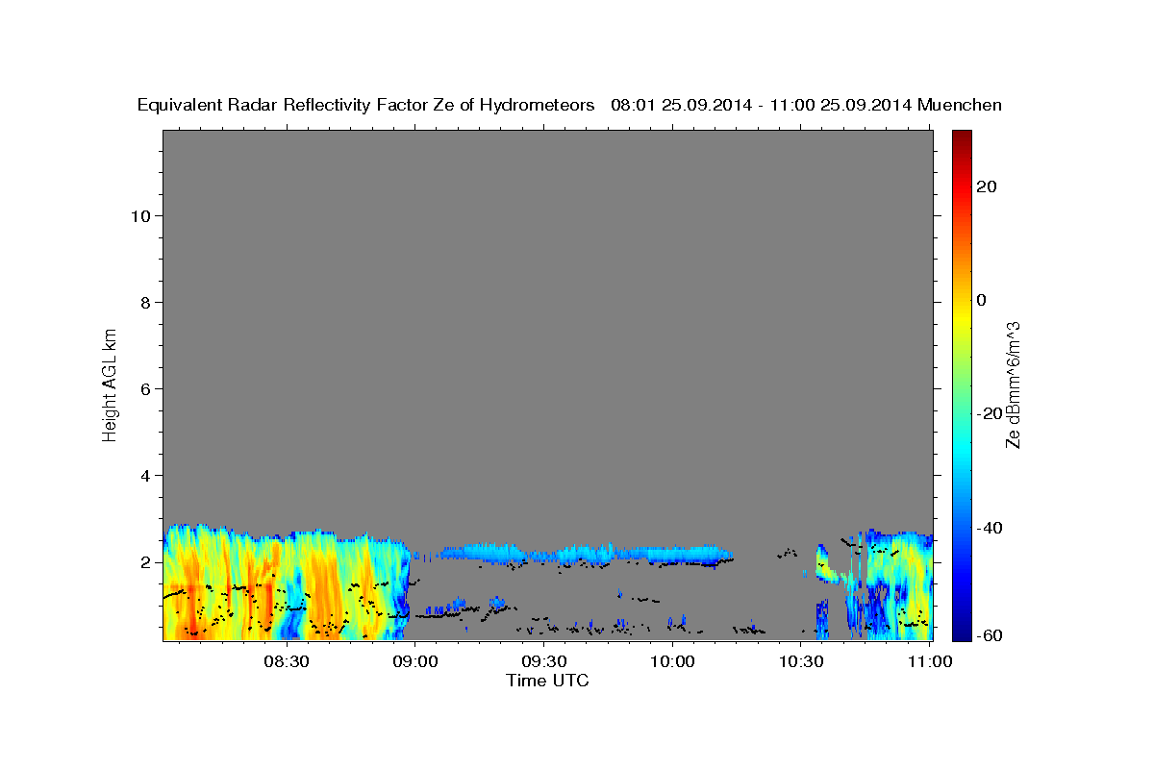This screenshot has width=1154, height=769.
Task: Click the 09:00 time tick label
Action: pos(415,662)
